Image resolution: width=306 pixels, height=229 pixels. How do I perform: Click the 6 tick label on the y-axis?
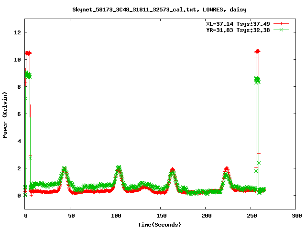click(x=19, y=114)
